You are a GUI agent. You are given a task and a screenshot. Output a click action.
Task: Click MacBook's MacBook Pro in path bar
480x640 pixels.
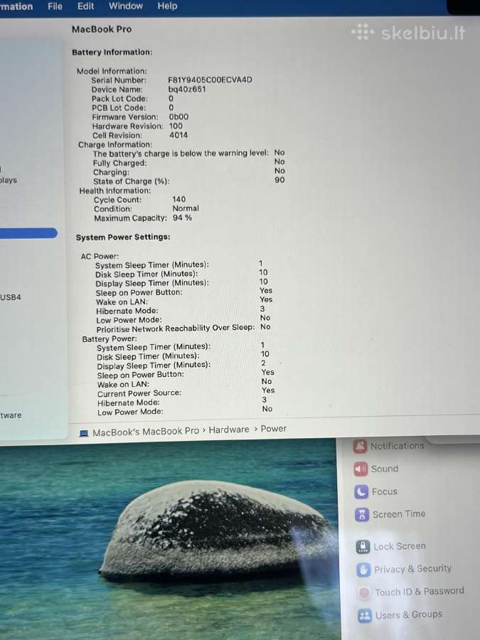tap(146, 432)
